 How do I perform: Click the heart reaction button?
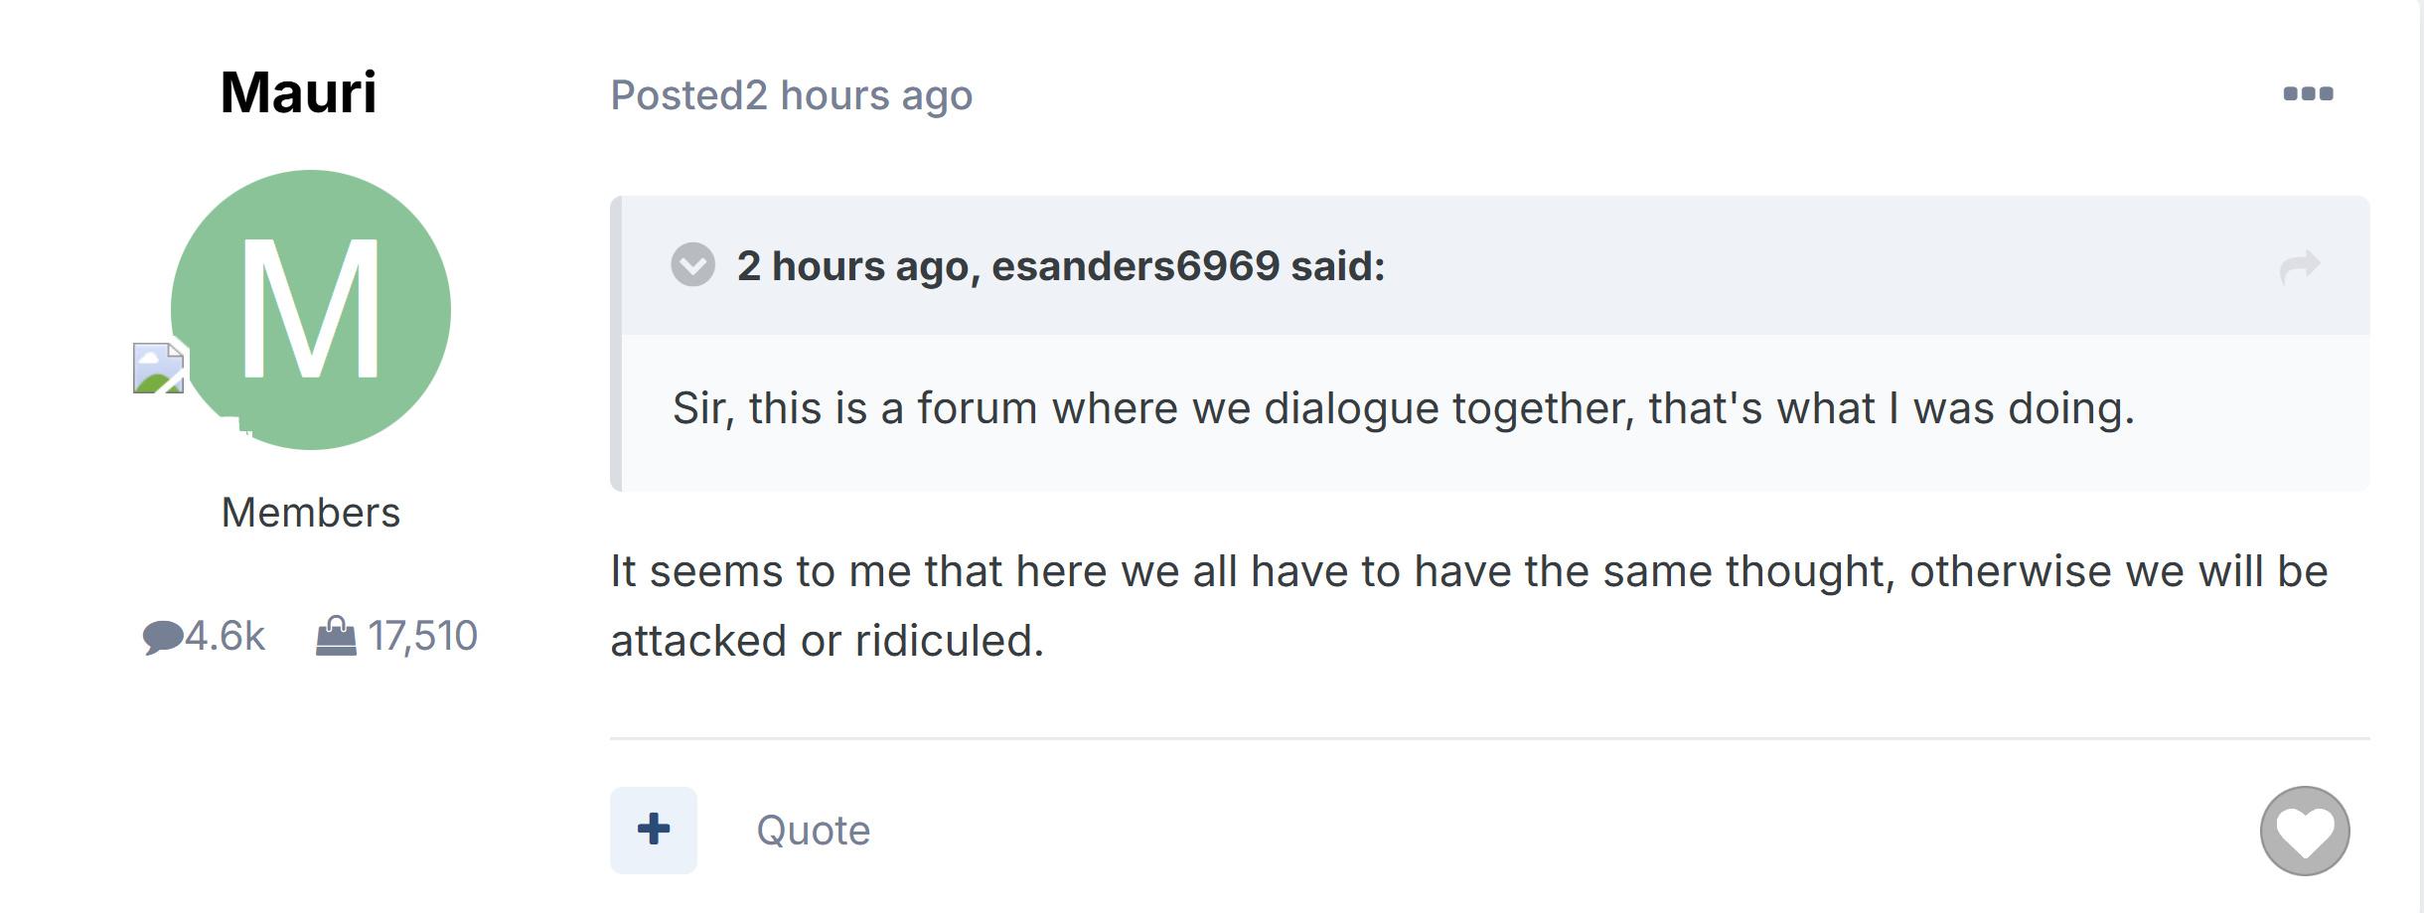[x=2304, y=831]
